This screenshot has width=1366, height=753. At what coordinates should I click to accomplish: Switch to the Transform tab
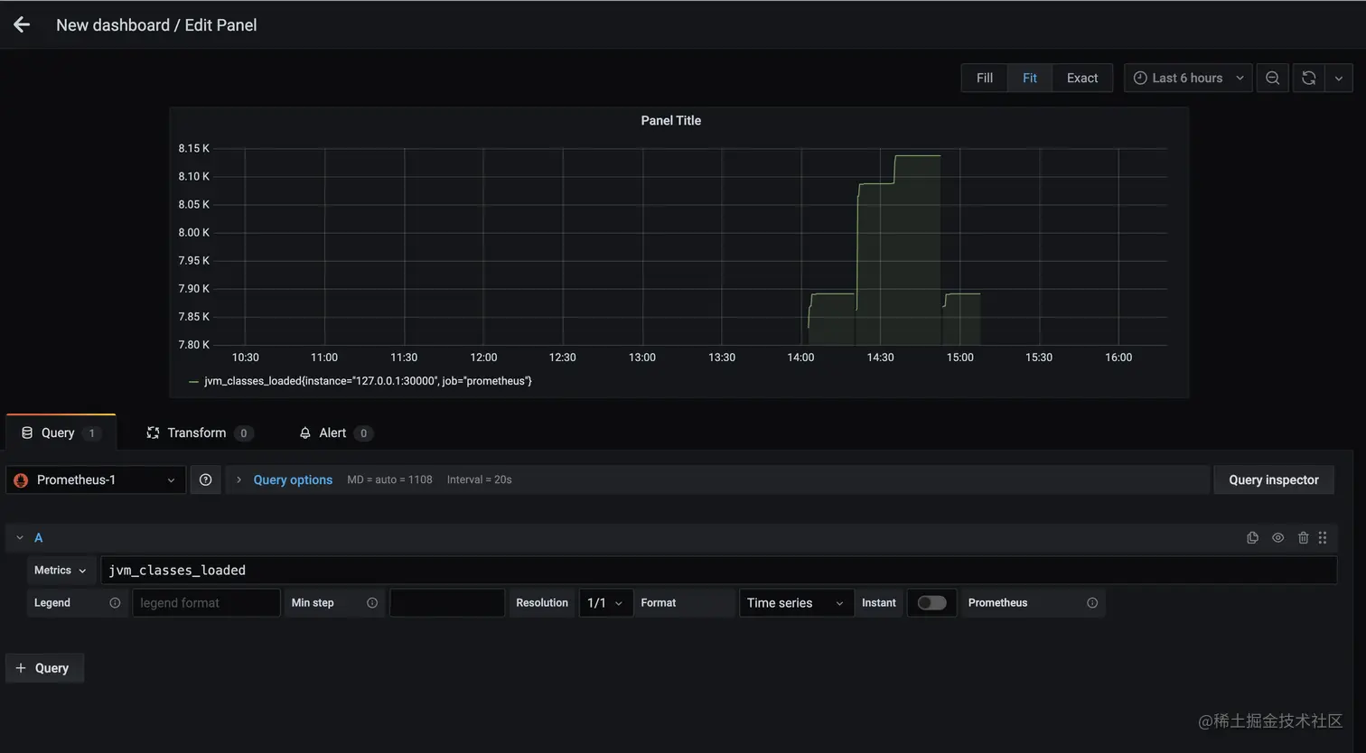(x=199, y=432)
